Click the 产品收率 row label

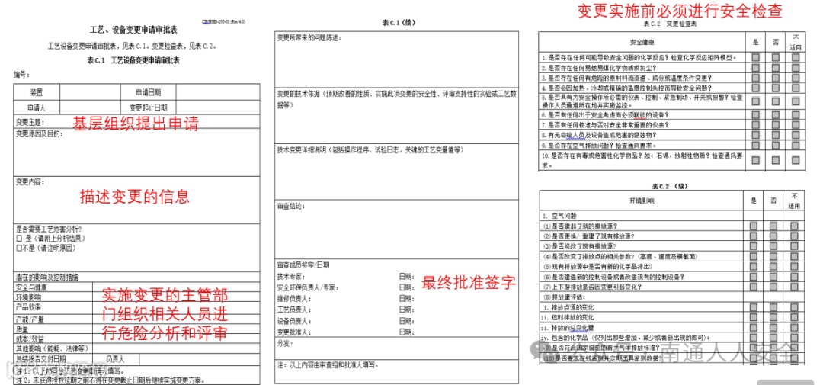click(x=29, y=307)
